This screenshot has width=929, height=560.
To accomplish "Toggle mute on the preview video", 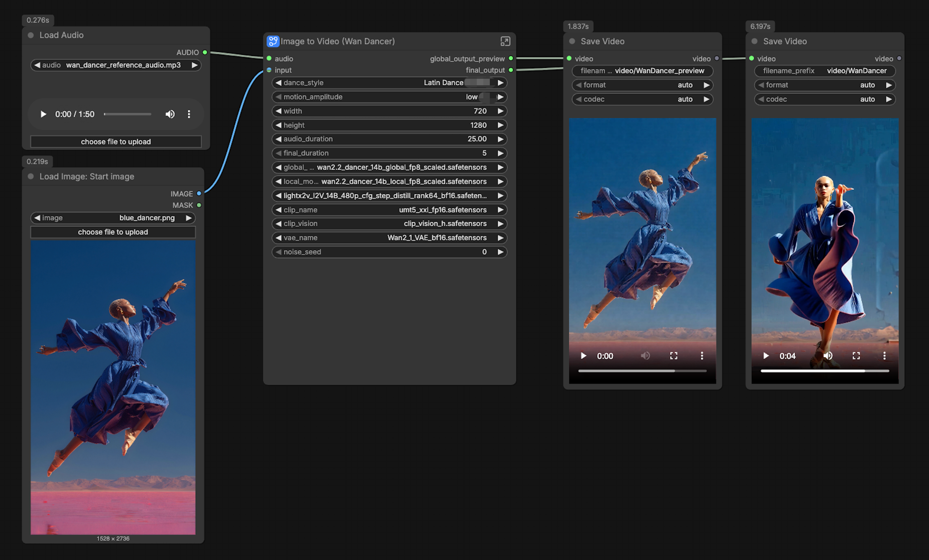I will [x=645, y=356].
